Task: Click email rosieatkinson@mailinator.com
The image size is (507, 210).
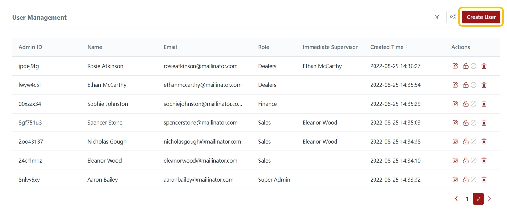Action: [x=200, y=66]
